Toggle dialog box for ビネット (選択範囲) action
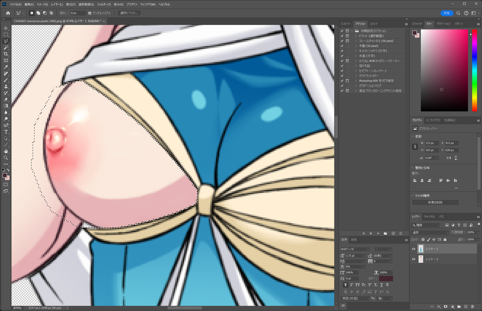Viewport: 482px width, 311px height. click(x=347, y=36)
